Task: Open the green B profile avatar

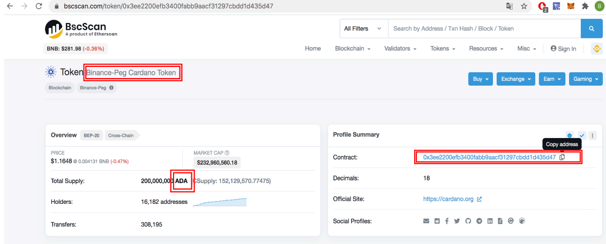Action: 600,6
